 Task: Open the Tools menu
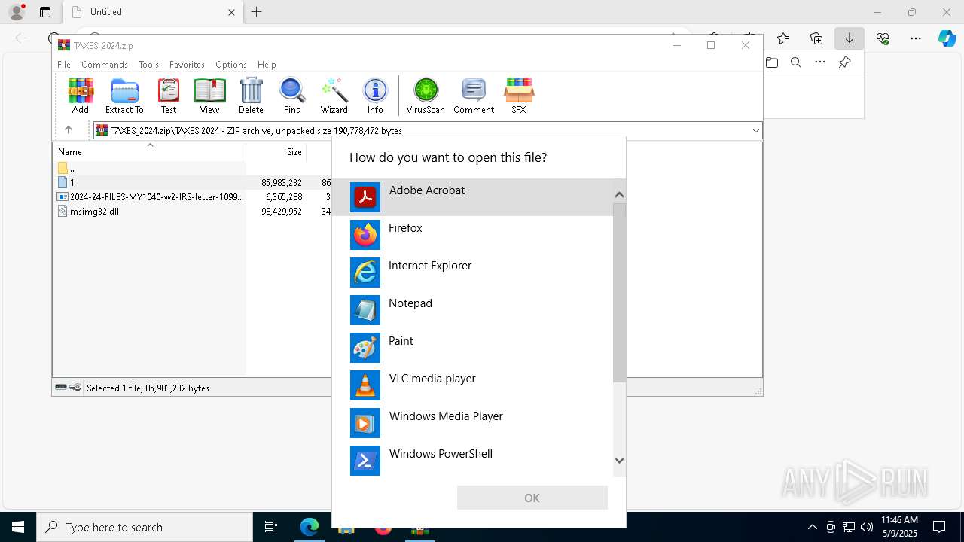pos(148,65)
